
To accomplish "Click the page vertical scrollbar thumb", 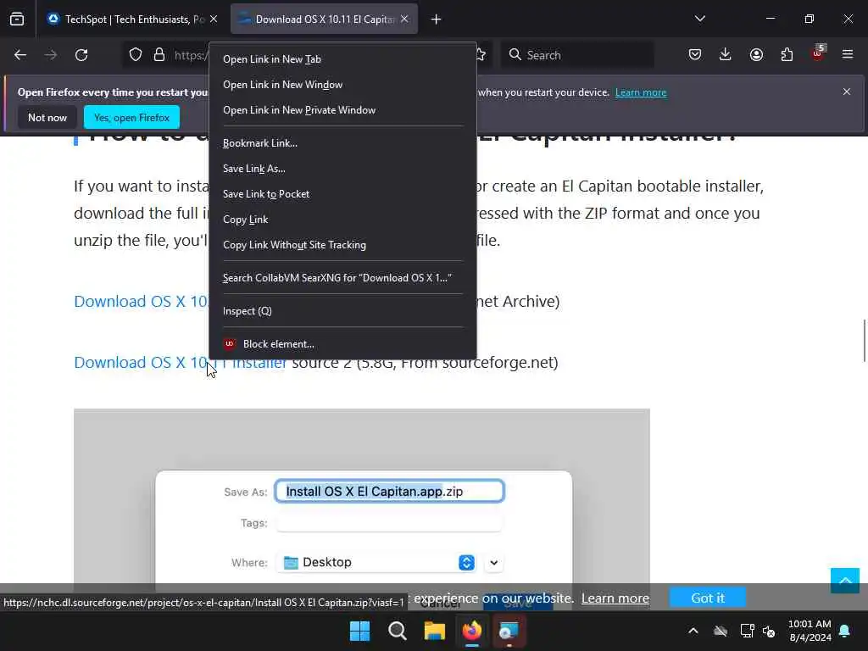I will [x=864, y=341].
